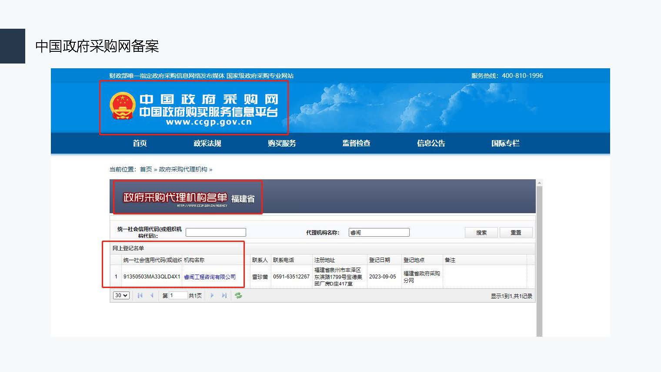Click the 备注 column header
Image resolution: width=661 pixels, height=372 pixels.
coord(484,260)
